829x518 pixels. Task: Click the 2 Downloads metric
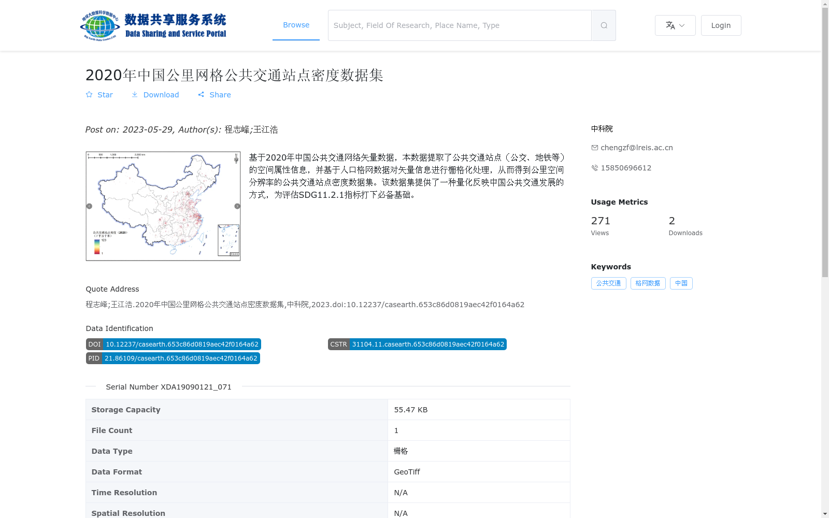tap(685, 226)
